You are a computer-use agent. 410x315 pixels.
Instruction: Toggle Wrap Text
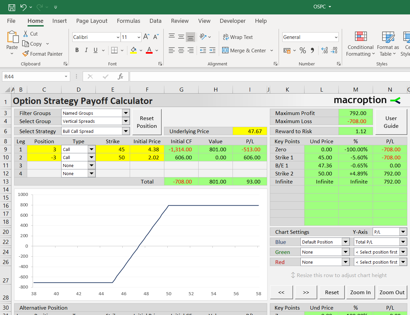pos(238,37)
